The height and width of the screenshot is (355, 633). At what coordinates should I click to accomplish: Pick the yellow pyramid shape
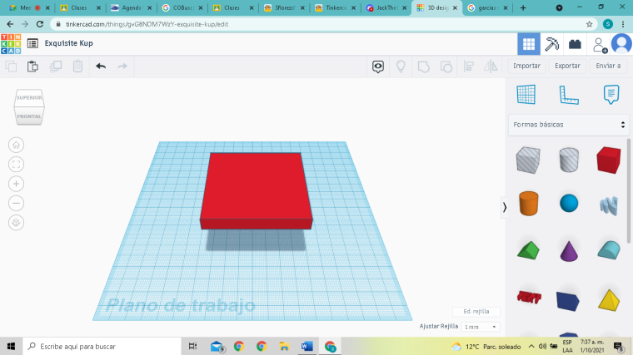click(x=609, y=300)
